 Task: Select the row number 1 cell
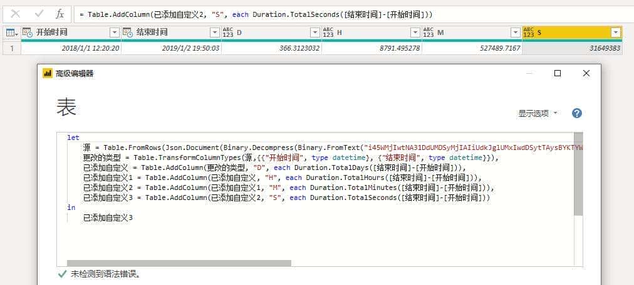click(12, 48)
